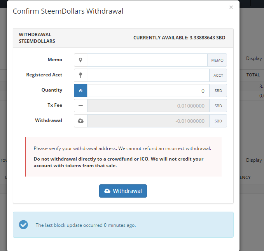This screenshot has width=264, height=251.
Task: Click the Currently Available SBD balance text
Action: (x=179, y=38)
